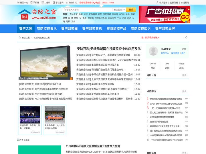Open the 社区中心 community icon link

pos(18,3)
